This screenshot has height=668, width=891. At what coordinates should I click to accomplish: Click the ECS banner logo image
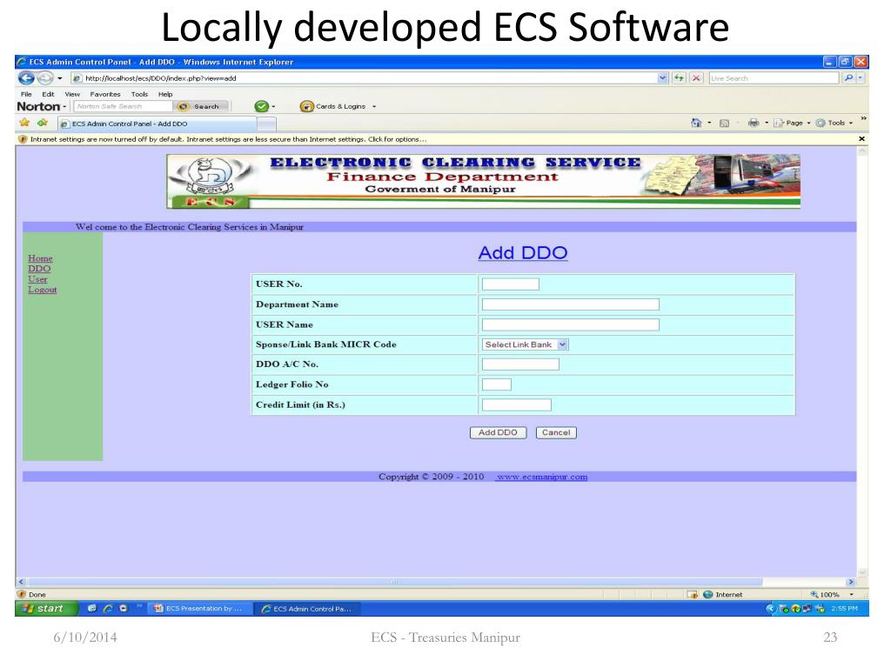pos(483,181)
